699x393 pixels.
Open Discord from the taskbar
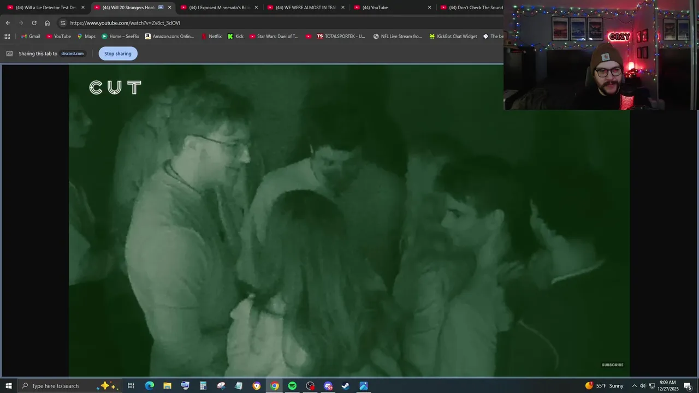328,386
